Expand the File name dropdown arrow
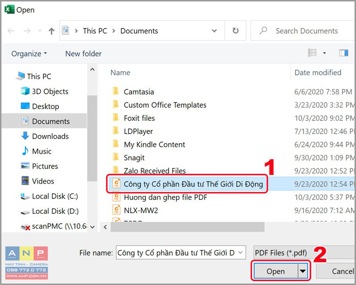Image resolution: width=356 pixels, height=285 pixels. [x=241, y=252]
